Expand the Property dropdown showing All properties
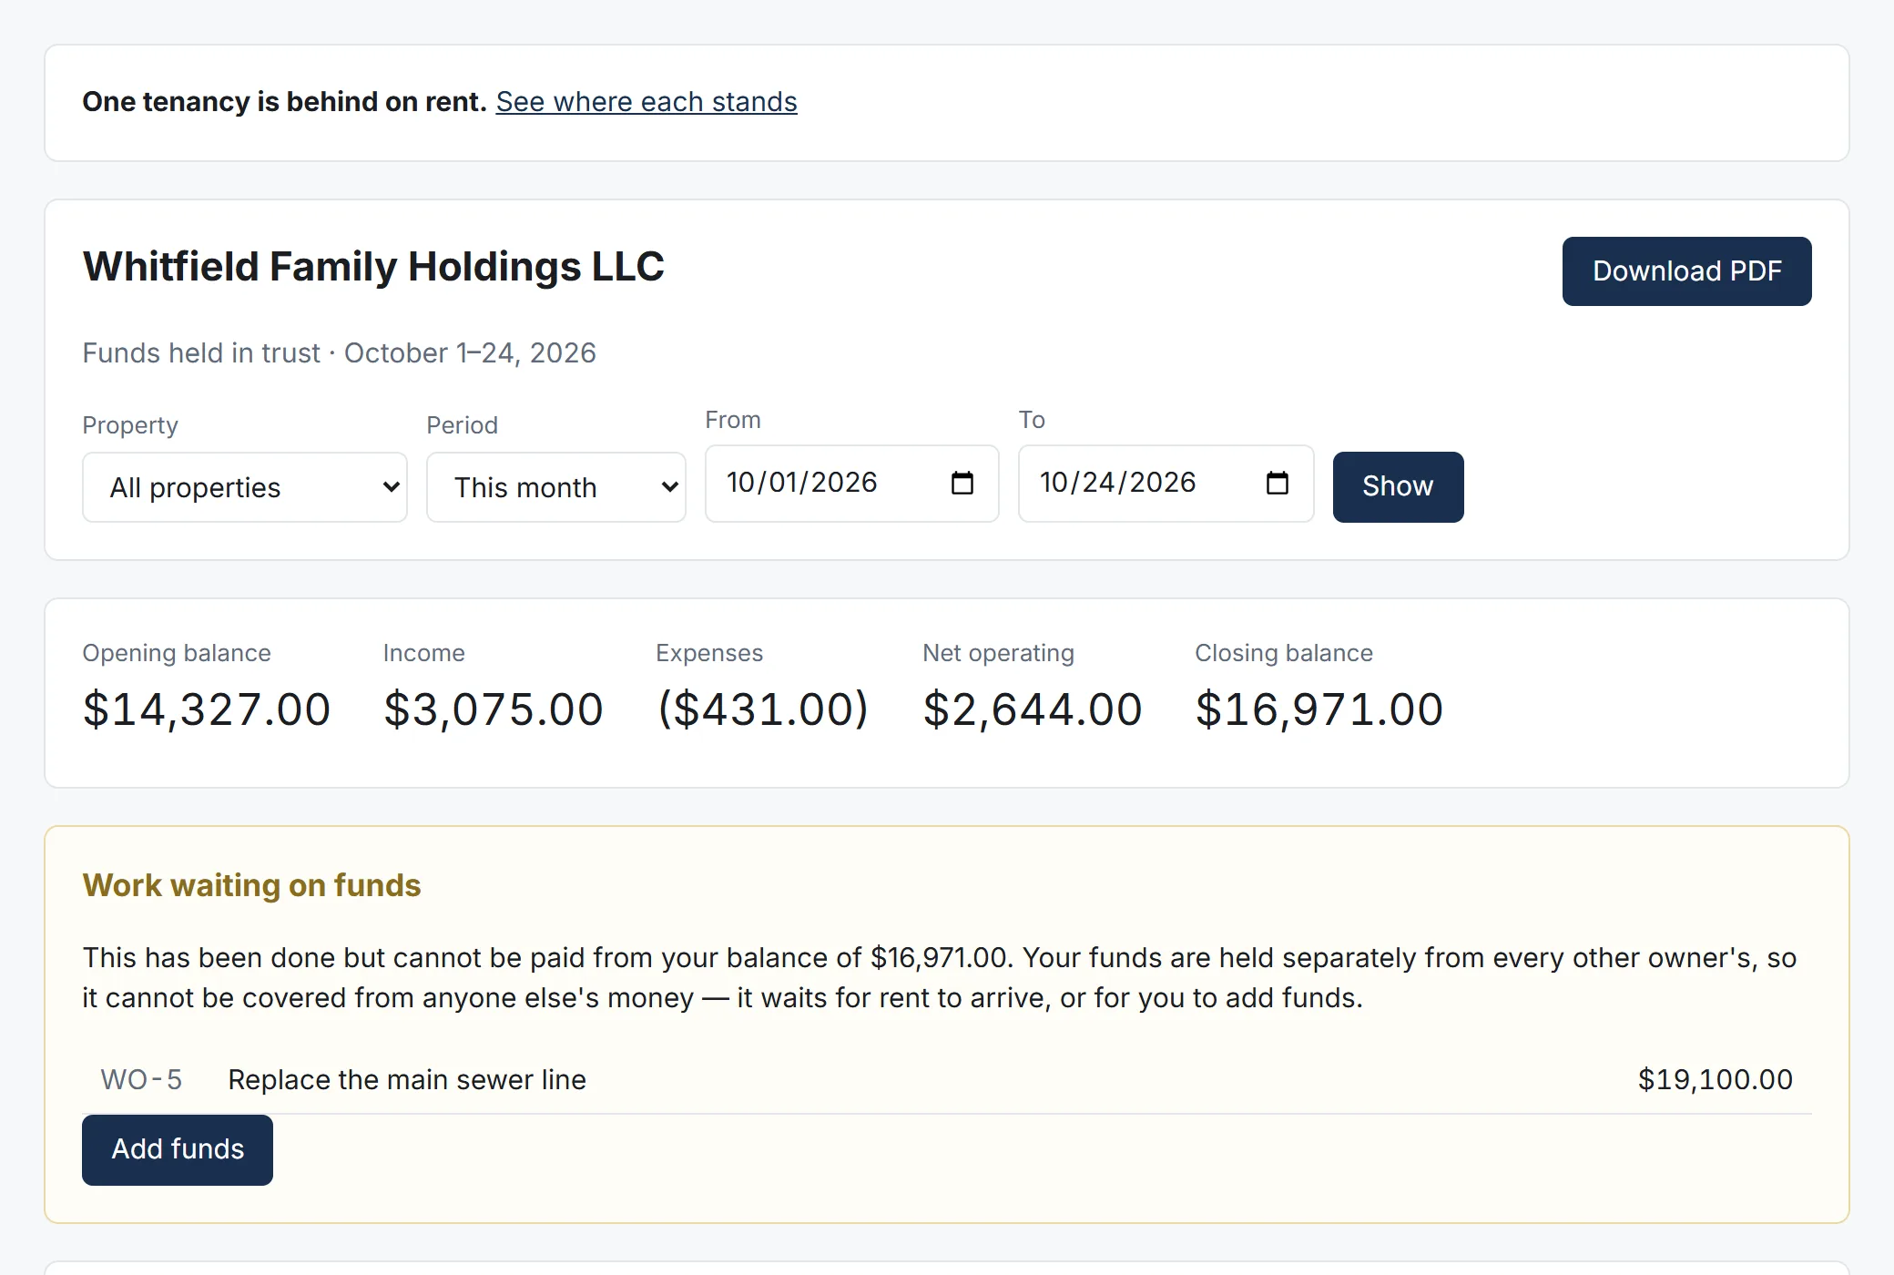 [x=245, y=487]
